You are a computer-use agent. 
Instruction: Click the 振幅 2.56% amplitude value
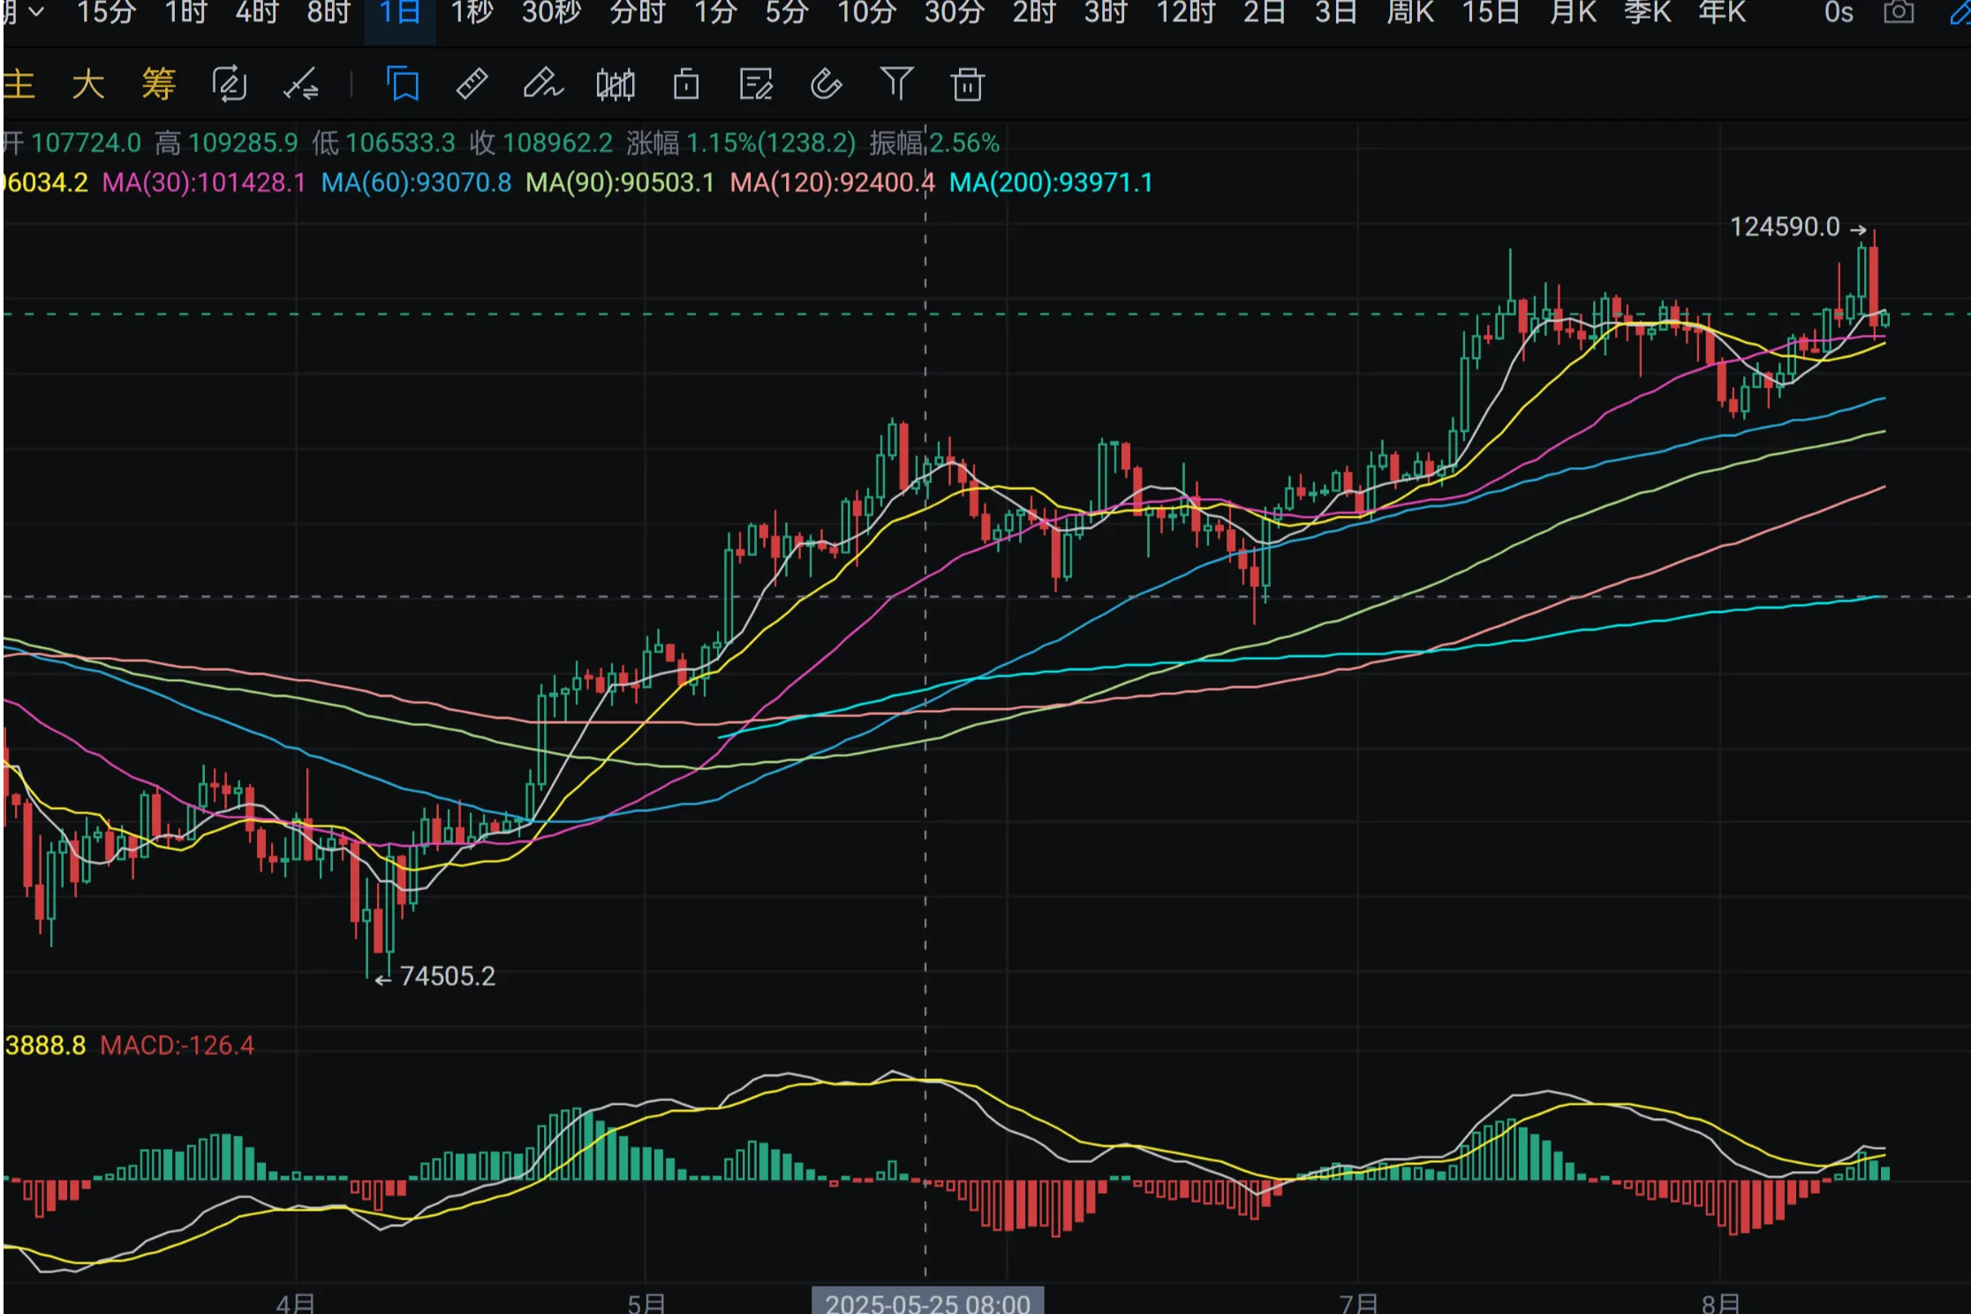tap(934, 143)
